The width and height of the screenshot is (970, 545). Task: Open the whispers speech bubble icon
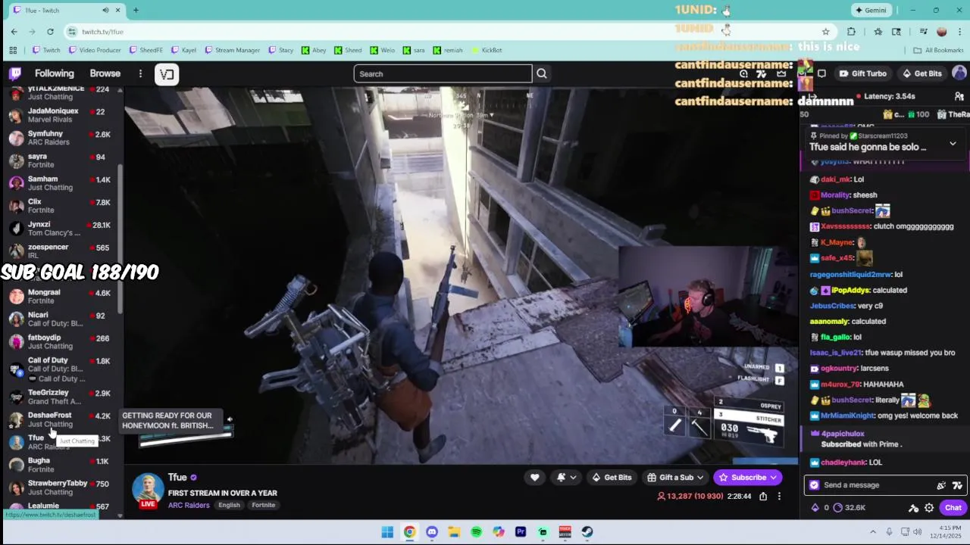(821, 73)
